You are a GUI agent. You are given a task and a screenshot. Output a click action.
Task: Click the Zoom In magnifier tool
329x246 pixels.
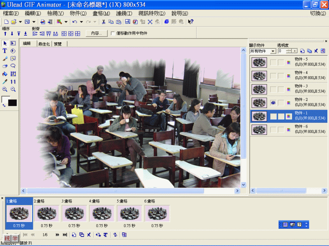(x=5, y=89)
